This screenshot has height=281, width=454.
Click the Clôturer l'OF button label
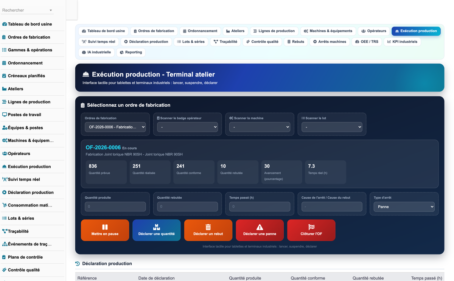(311, 234)
